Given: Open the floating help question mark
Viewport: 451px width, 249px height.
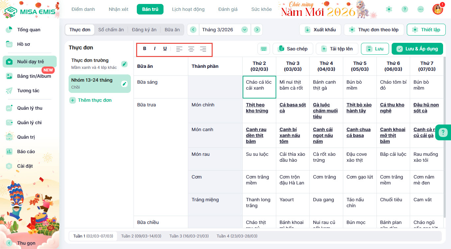Looking at the screenshot, I should click(443, 132).
